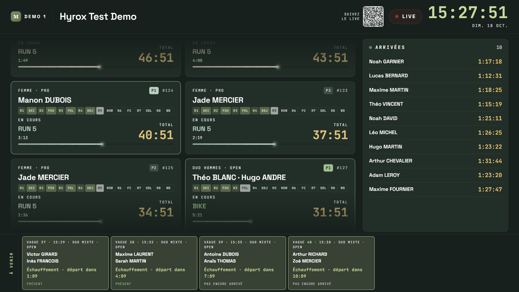Click the P3 badge on card #123
Screen dimensions: 519x292
(328, 91)
